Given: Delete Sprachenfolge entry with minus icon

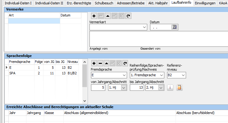Looking at the screenshot, I should 100,64.
